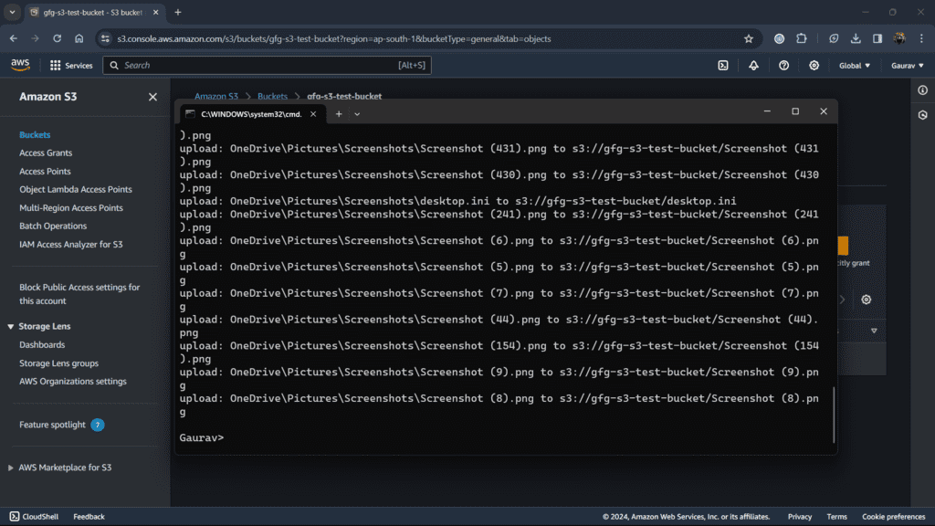Focus the AWS console search field
The image size is (935, 526).
(268, 66)
